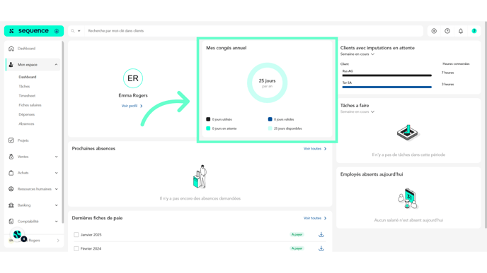The height and width of the screenshot is (273, 487).
Task: Click the absent employees calendar illustration
Action: click(x=408, y=198)
